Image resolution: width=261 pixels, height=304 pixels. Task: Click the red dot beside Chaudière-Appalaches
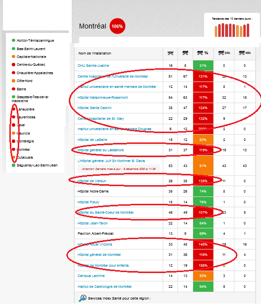coord(13,73)
